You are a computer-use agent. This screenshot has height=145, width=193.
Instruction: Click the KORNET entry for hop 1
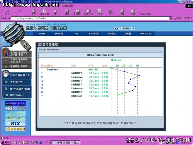(76, 73)
